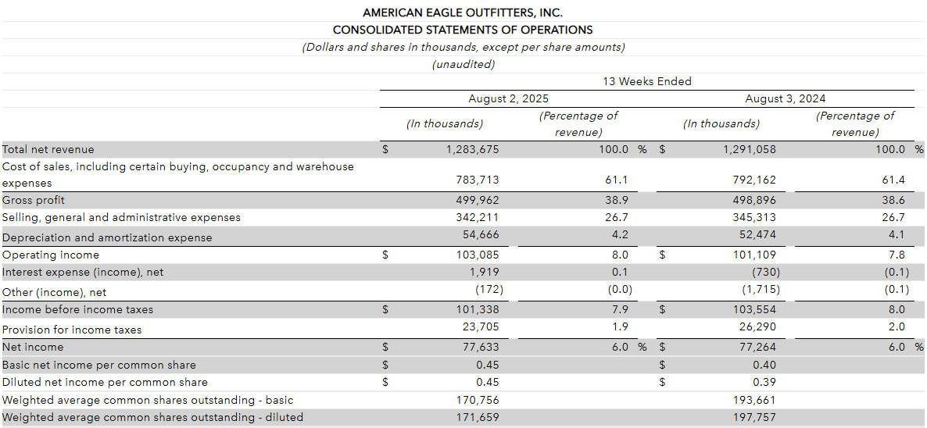
Task: Click the '(unaudited)' note
Action: [x=463, y=64]
